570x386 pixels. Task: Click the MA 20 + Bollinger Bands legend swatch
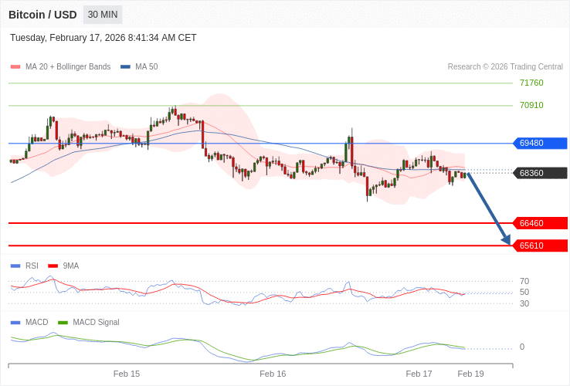pyautogui.click(x=15, y=67)
